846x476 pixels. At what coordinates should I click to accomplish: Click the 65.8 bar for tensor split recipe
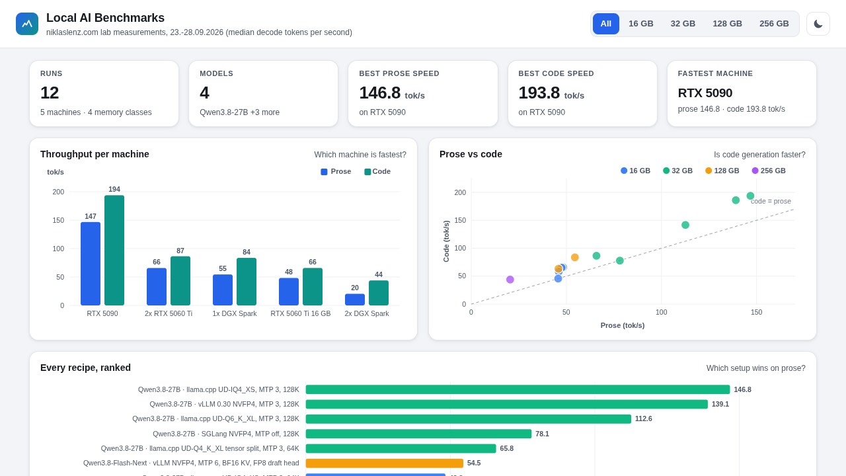pyautogui.click(x=401, y=448)
